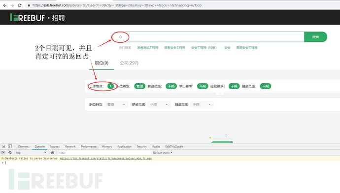Focus the console Filter field
The image size is (340, 193).
[x=104, y=153]
